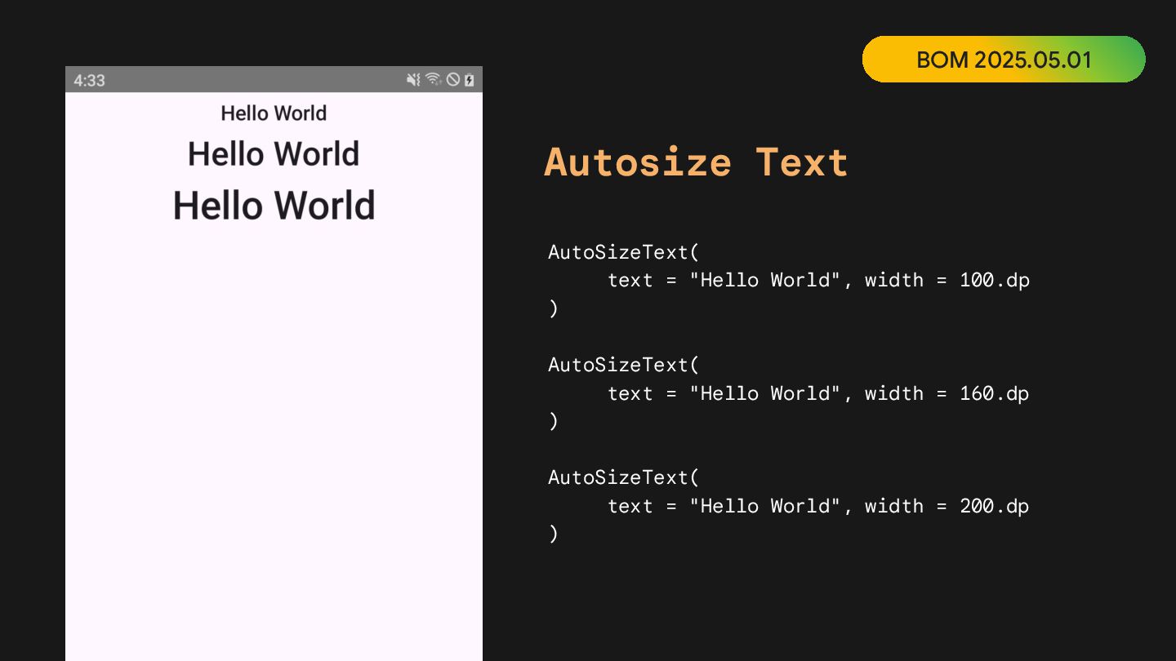Click the muted sound icon in status bar

point(413,80)
